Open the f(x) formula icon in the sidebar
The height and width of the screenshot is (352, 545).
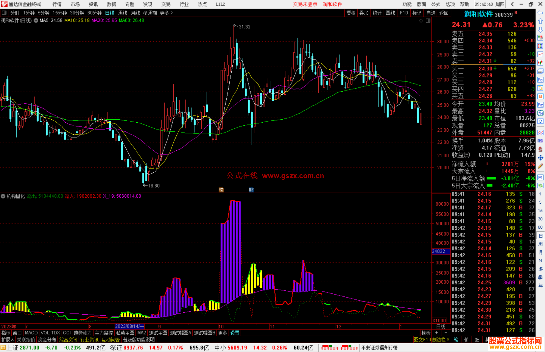point(540,113)
